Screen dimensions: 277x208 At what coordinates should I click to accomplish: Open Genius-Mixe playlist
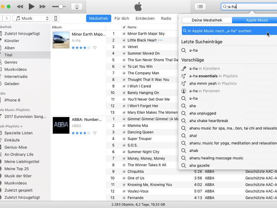[x=16, y=147]
